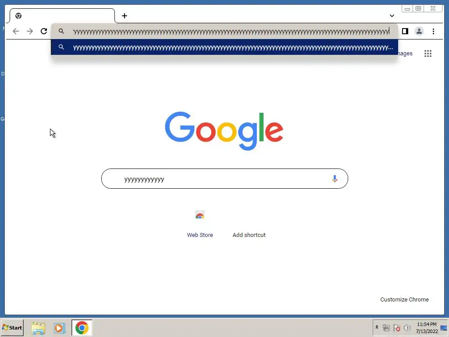This screenshot has width=449, height=337.
Task: Click the Images link behind the dropdown
Action: point(405,53)
